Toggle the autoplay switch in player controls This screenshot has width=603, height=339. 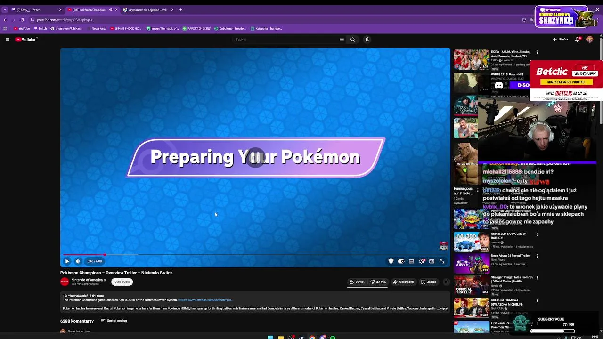(x=401, y=261)
